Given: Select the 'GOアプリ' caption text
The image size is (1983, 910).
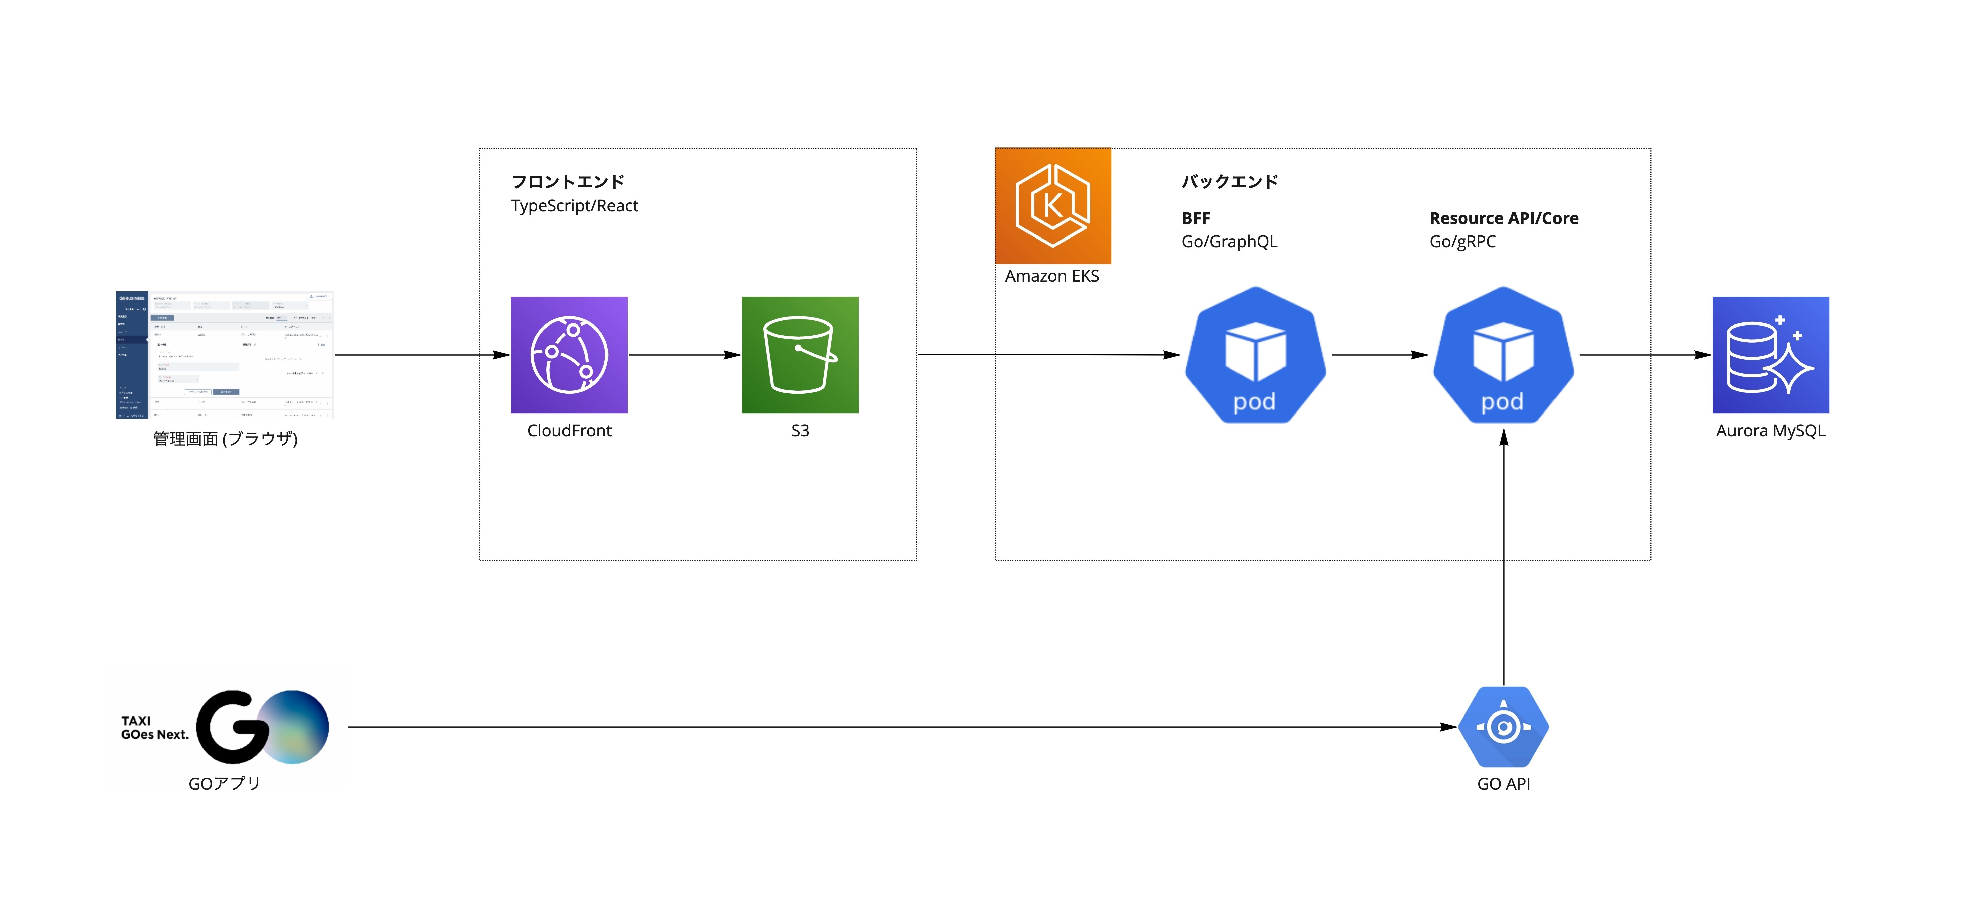Looking at the screenshot, I should [224, 784].
